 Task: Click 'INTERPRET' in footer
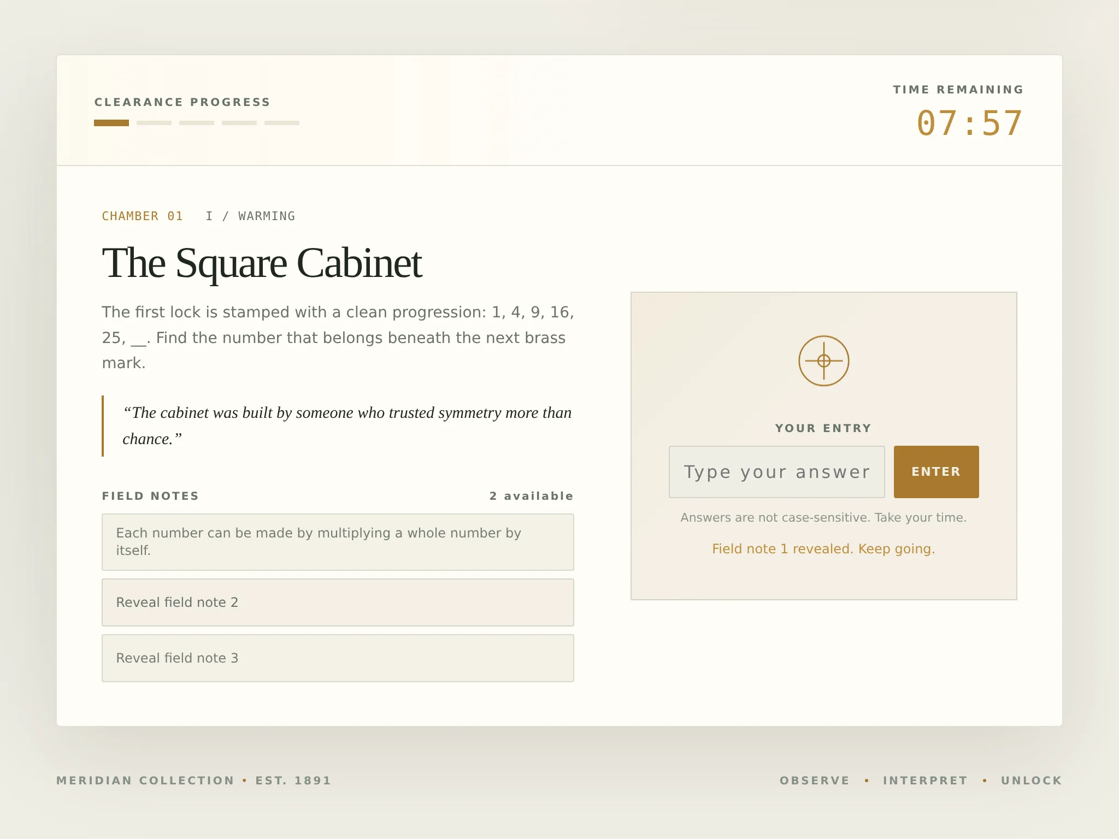click(x=925, y=780)
